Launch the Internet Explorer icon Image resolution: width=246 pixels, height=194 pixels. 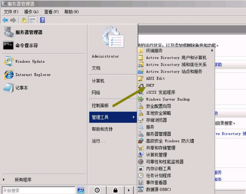[8, 75]
